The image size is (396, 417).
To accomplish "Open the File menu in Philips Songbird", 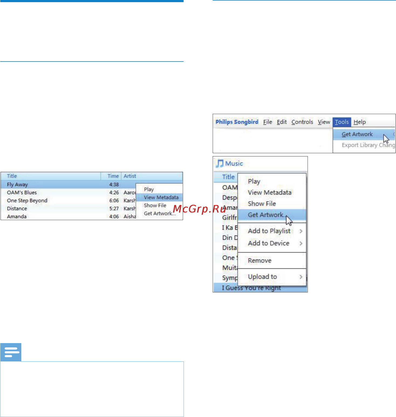I will [x=267, y=122].
